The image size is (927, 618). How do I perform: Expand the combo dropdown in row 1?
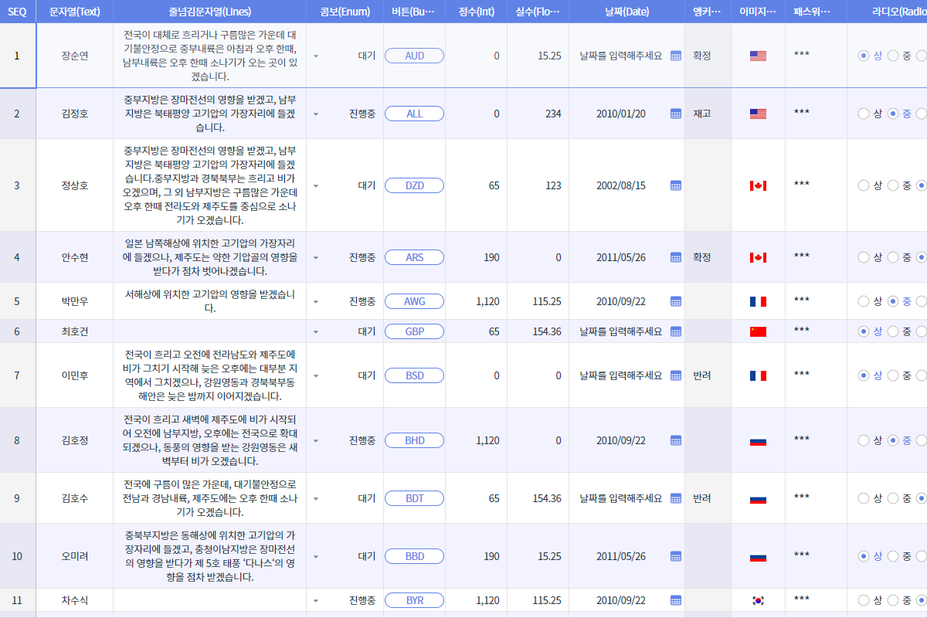[x=316, y=56]
